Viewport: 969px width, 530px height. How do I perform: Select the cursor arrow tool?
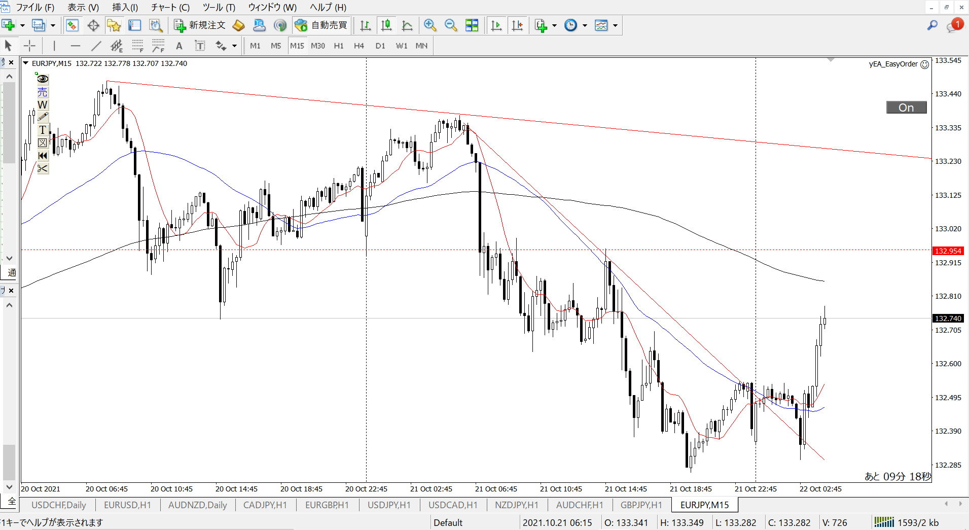pyautogui.click(x=8, y=46)
